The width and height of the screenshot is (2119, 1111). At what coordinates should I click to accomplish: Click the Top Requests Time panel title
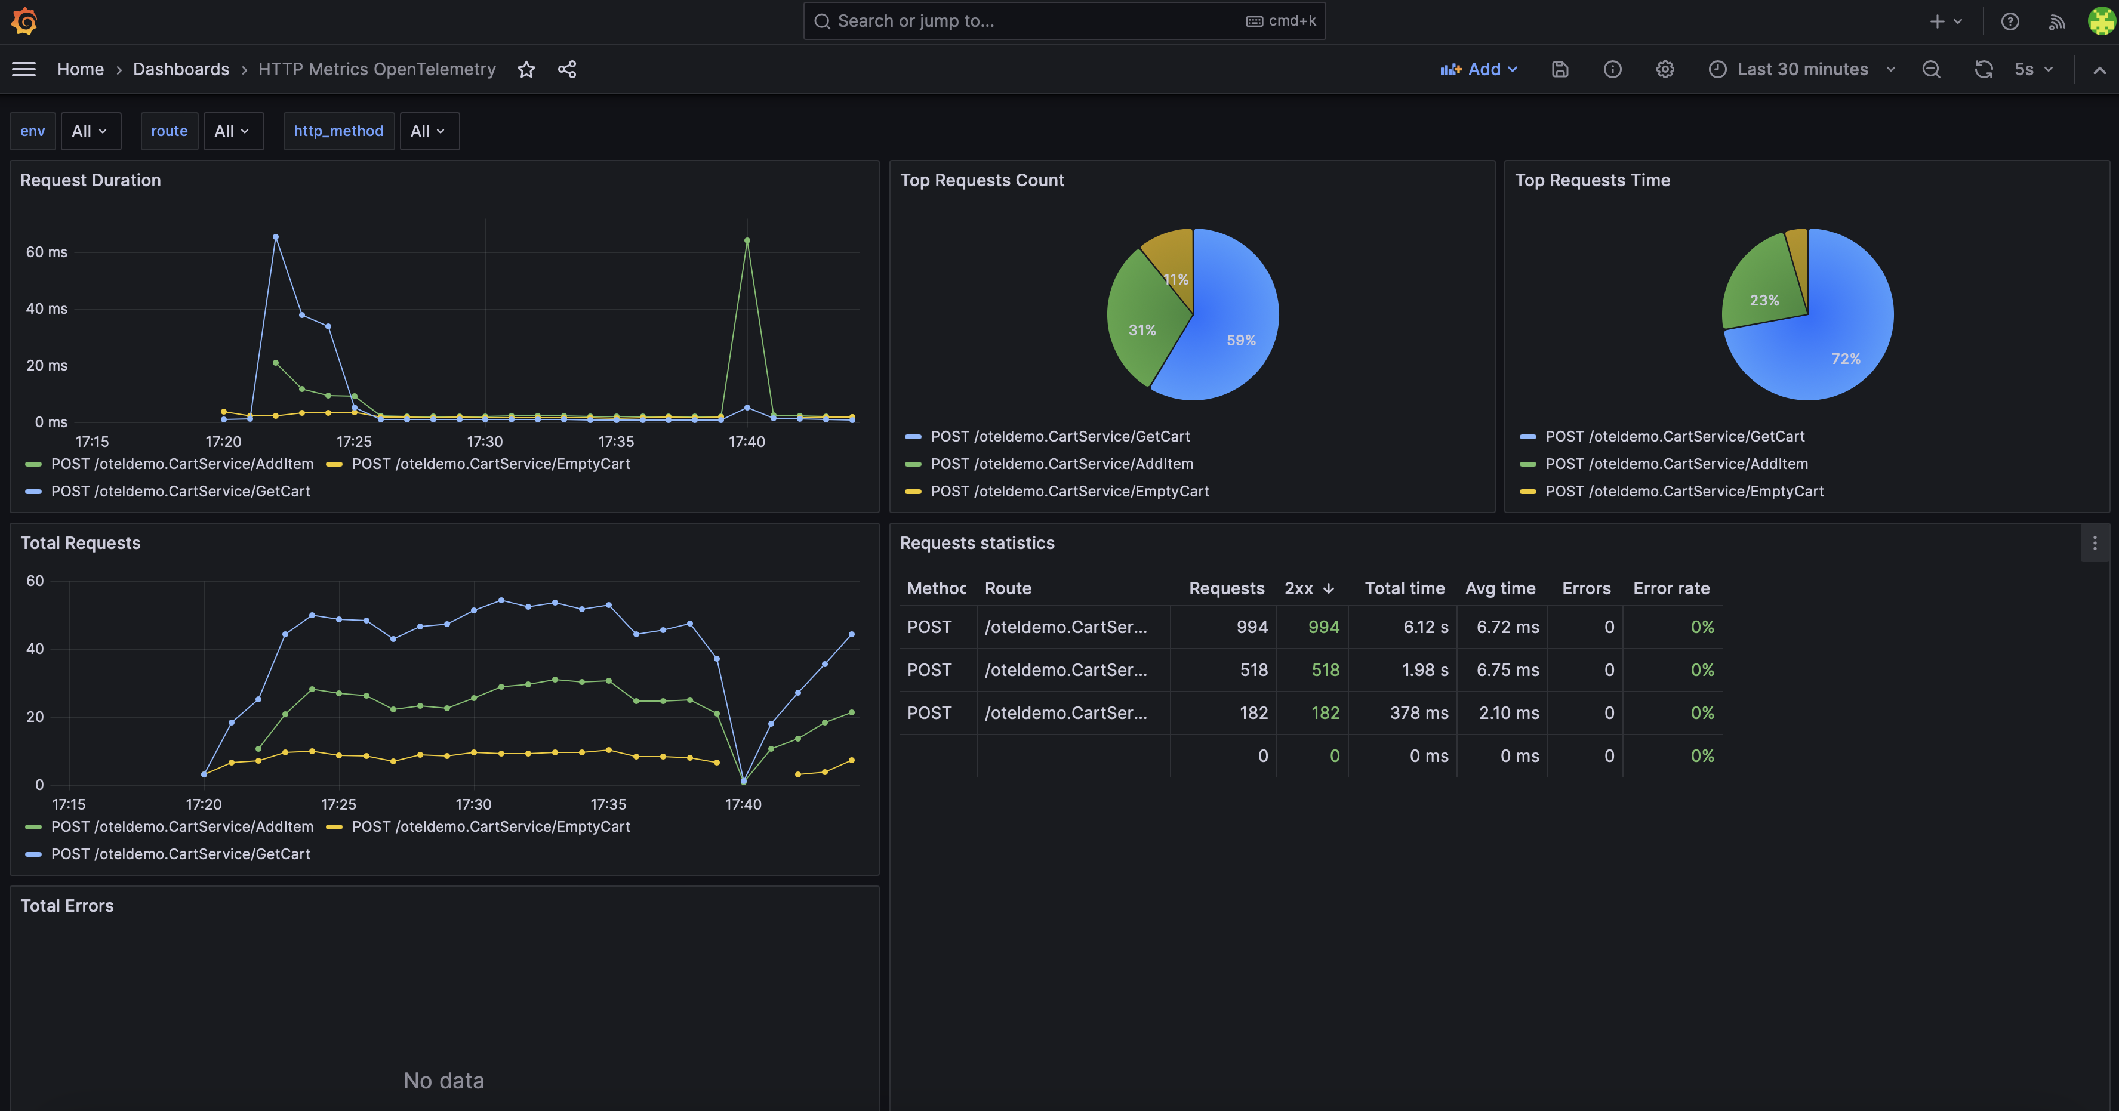[x=1592, y=180]
